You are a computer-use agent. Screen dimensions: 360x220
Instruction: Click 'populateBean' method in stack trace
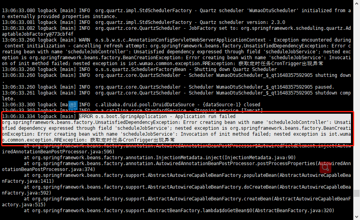click(x=260, y=175)
